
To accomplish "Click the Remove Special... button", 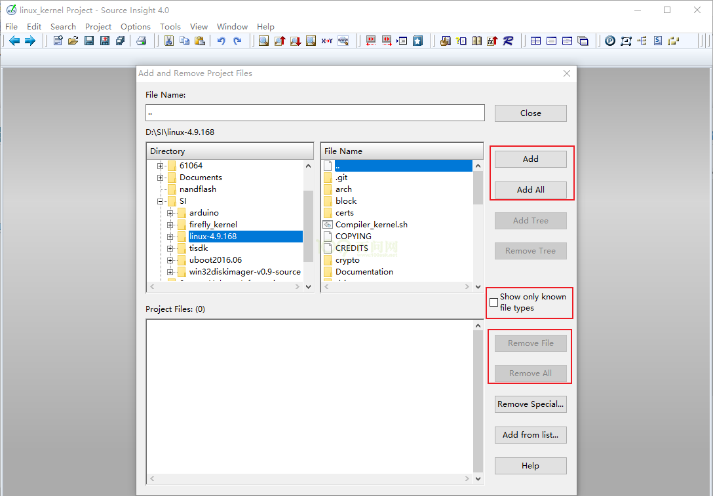I will point(531,404).
